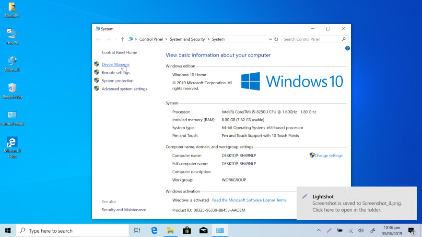The image size is (422, 237).
Task: Click Intel Core i5-8250U processor text
Action: point(269,112)
